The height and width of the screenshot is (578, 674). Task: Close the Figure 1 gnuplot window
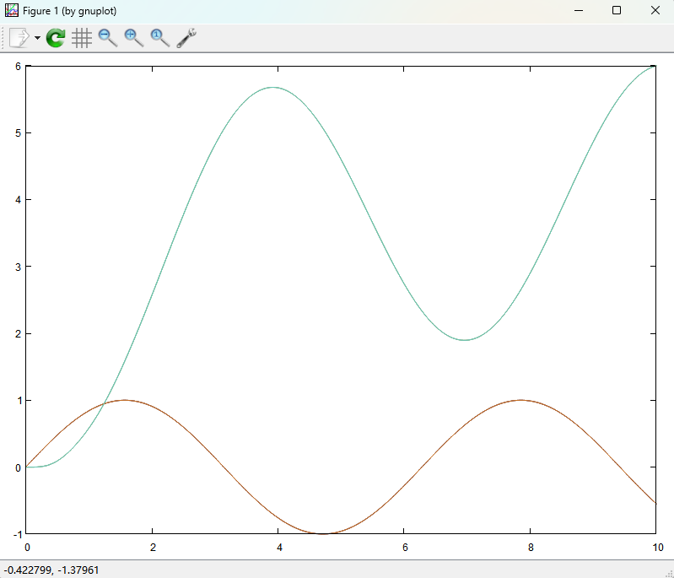[x=655, y=10]
